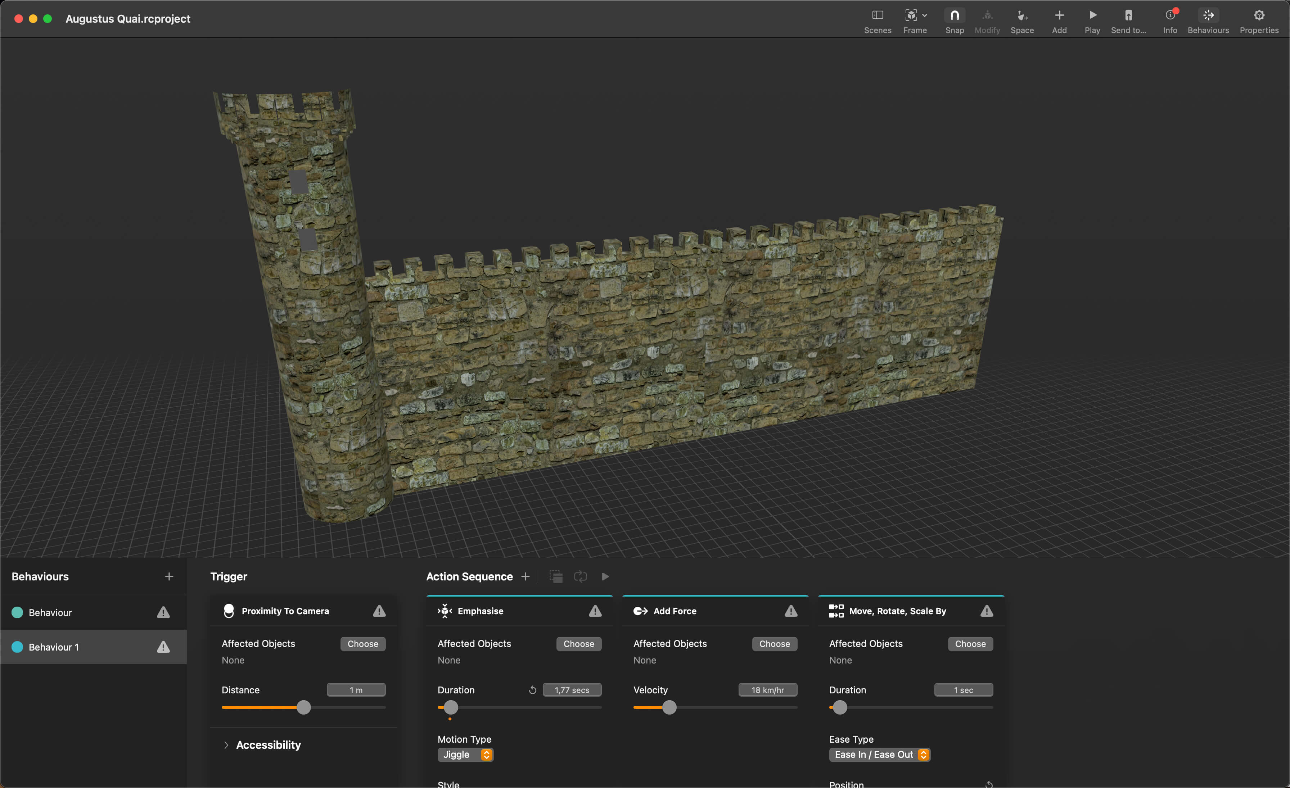Enable looping for the action sequence
The width and height of the screenshot is (1290, 788).
point(581,576)
